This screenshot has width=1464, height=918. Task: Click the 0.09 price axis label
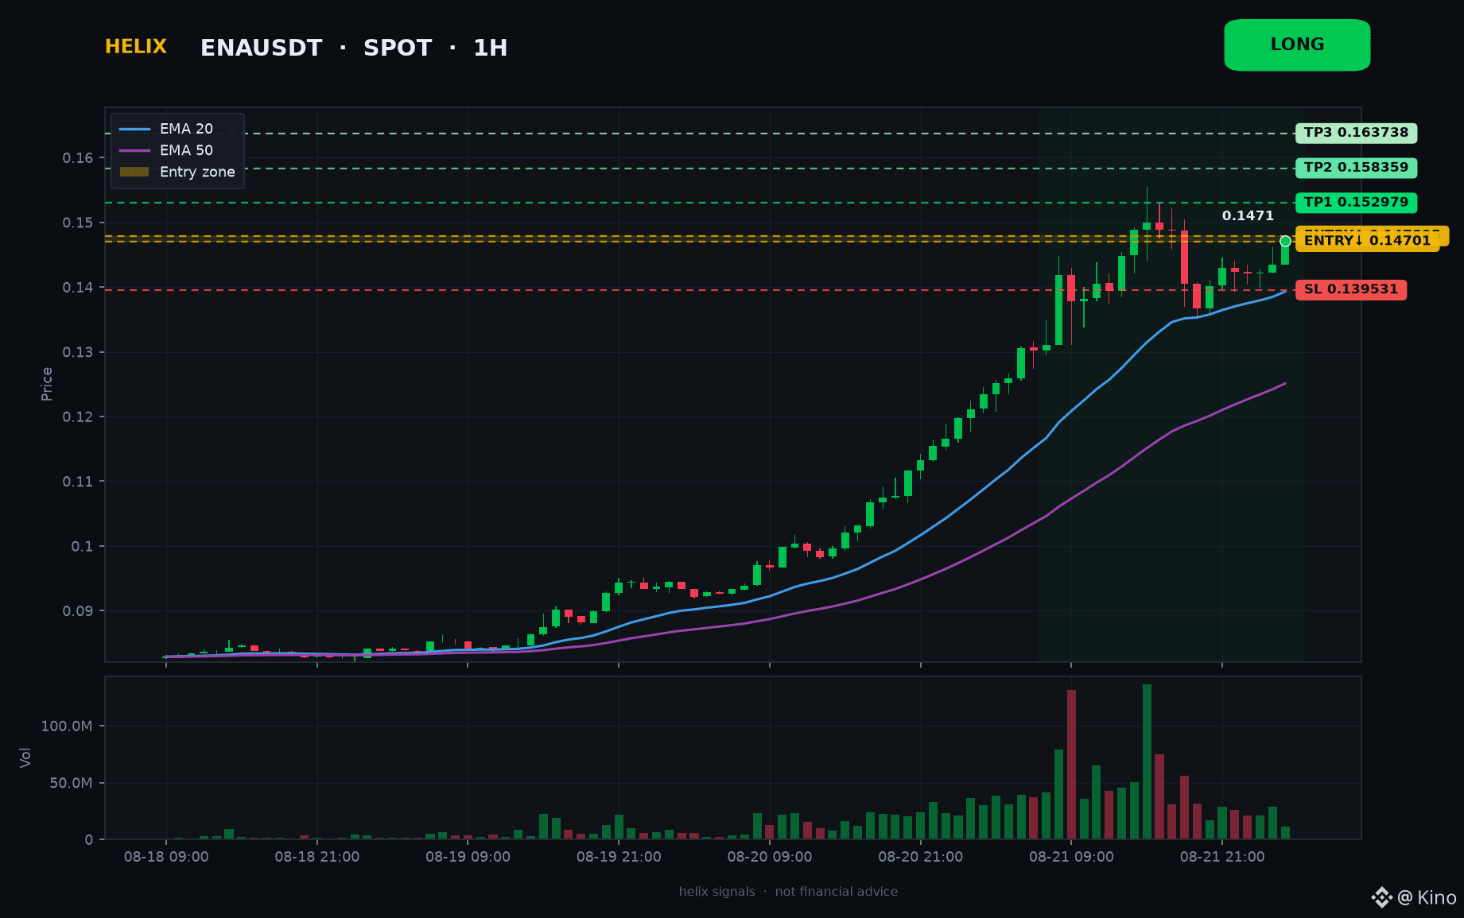coord(78,611)
